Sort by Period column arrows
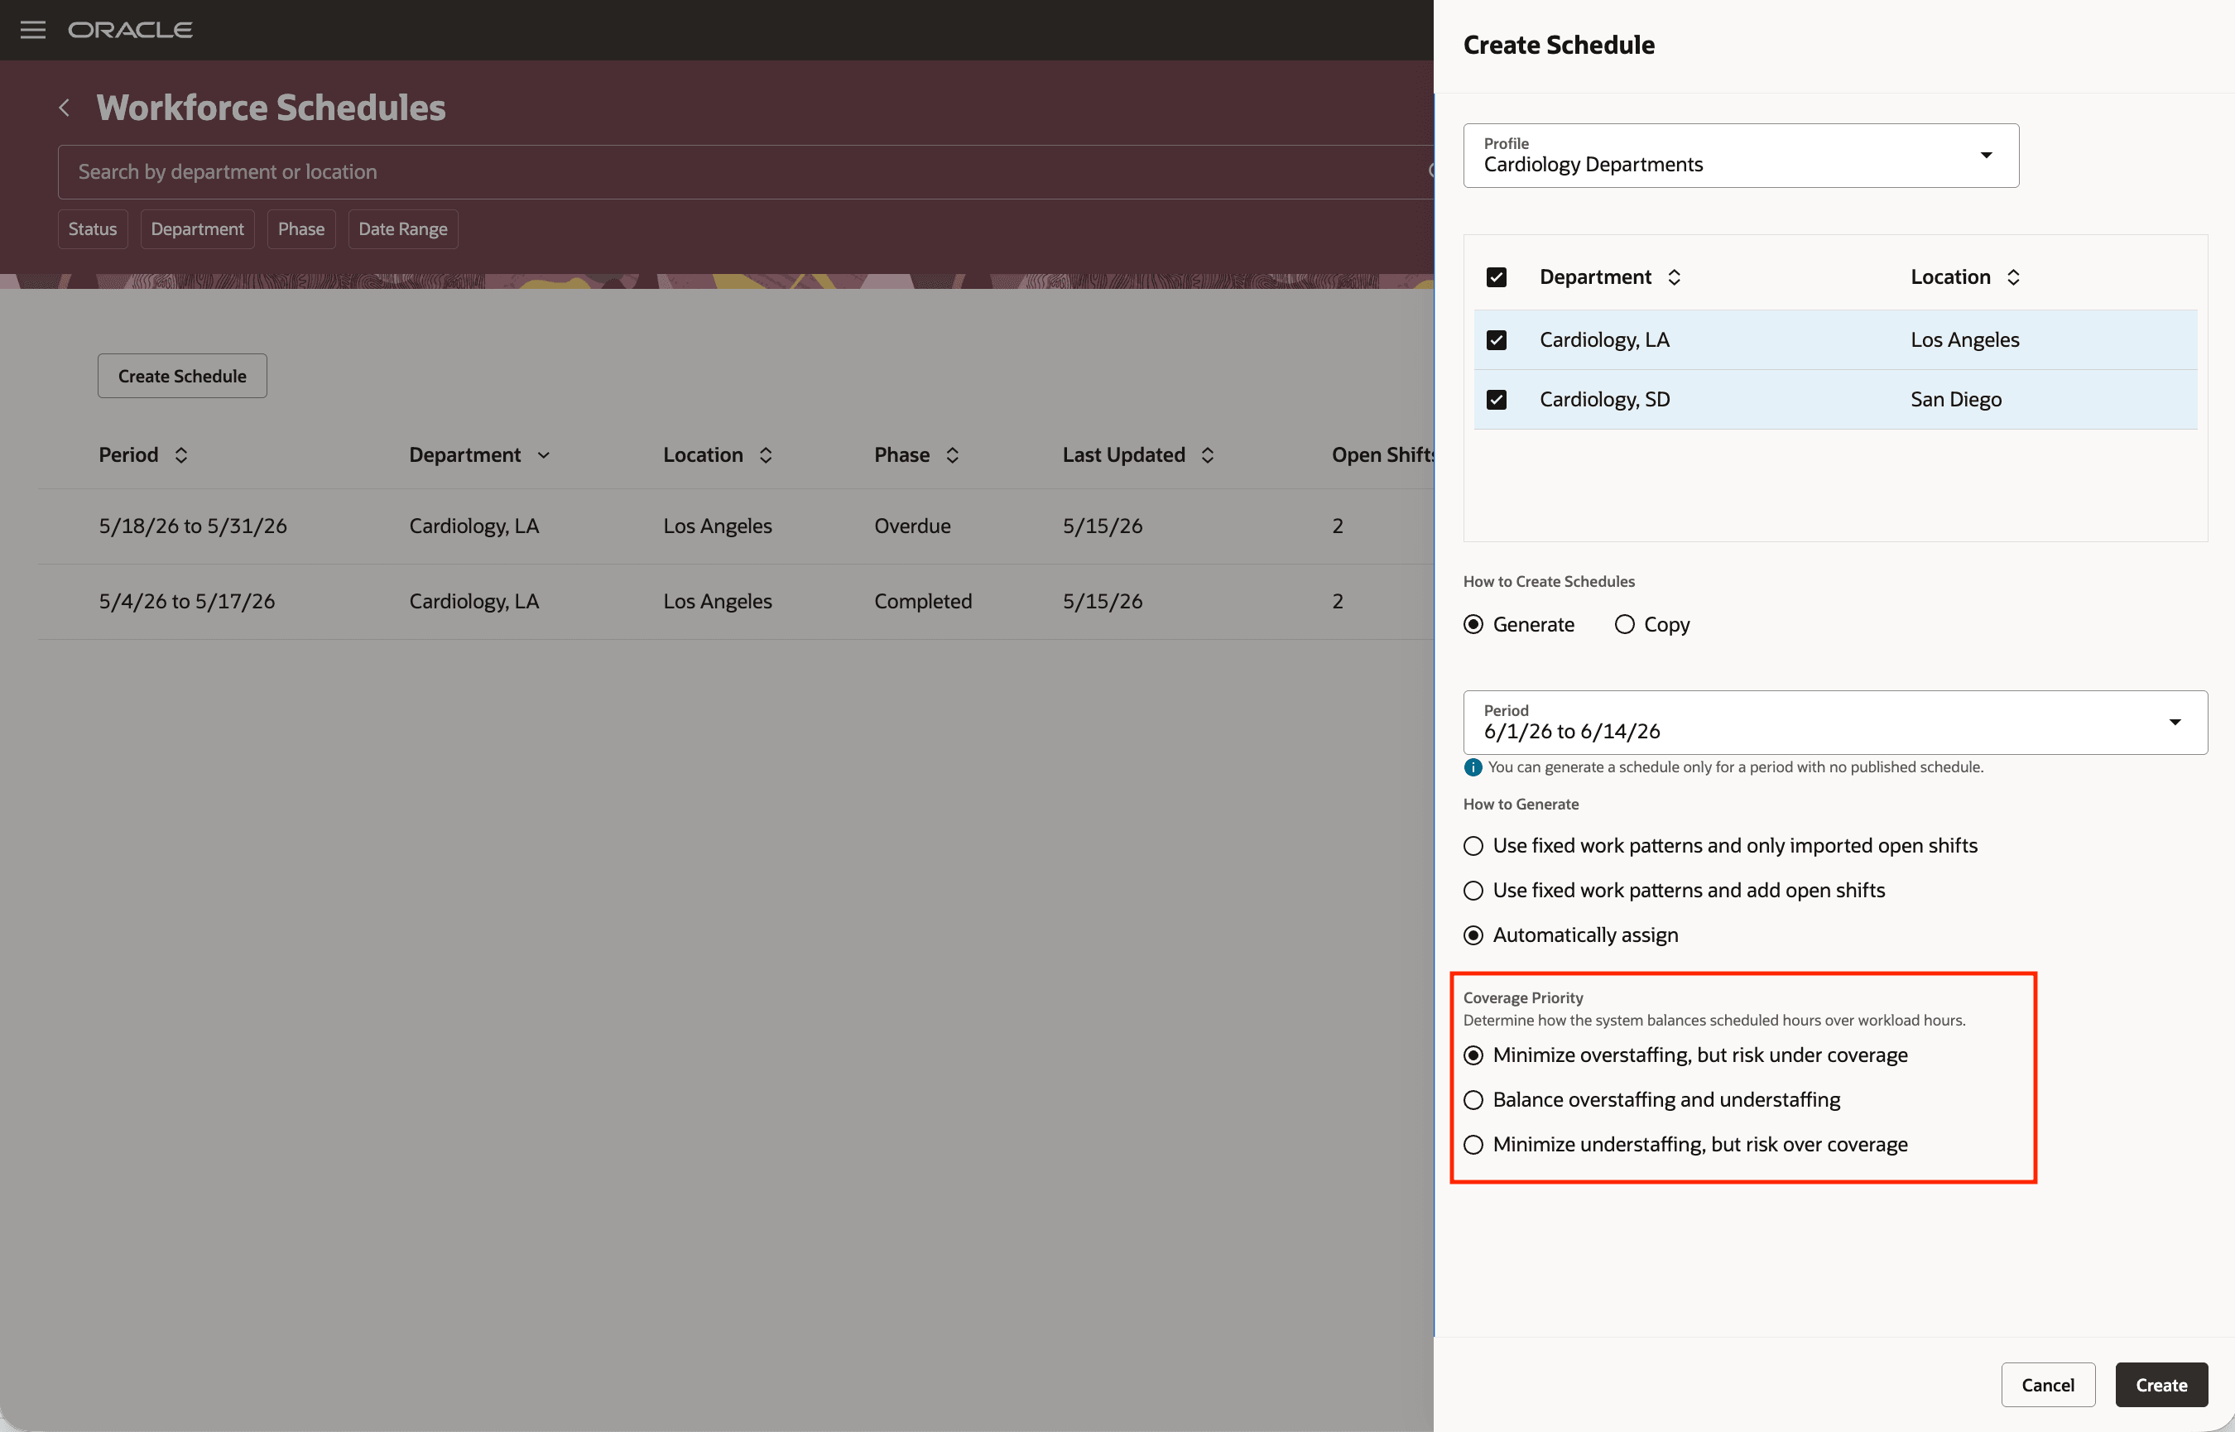 tap(181, 454)
